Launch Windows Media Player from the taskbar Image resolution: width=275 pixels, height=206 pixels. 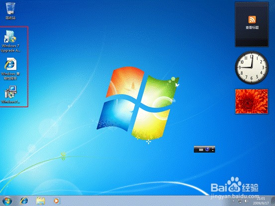coord(56,201)
